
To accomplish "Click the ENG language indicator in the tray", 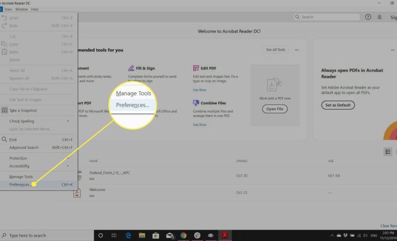I will click(x=374, y=236).
